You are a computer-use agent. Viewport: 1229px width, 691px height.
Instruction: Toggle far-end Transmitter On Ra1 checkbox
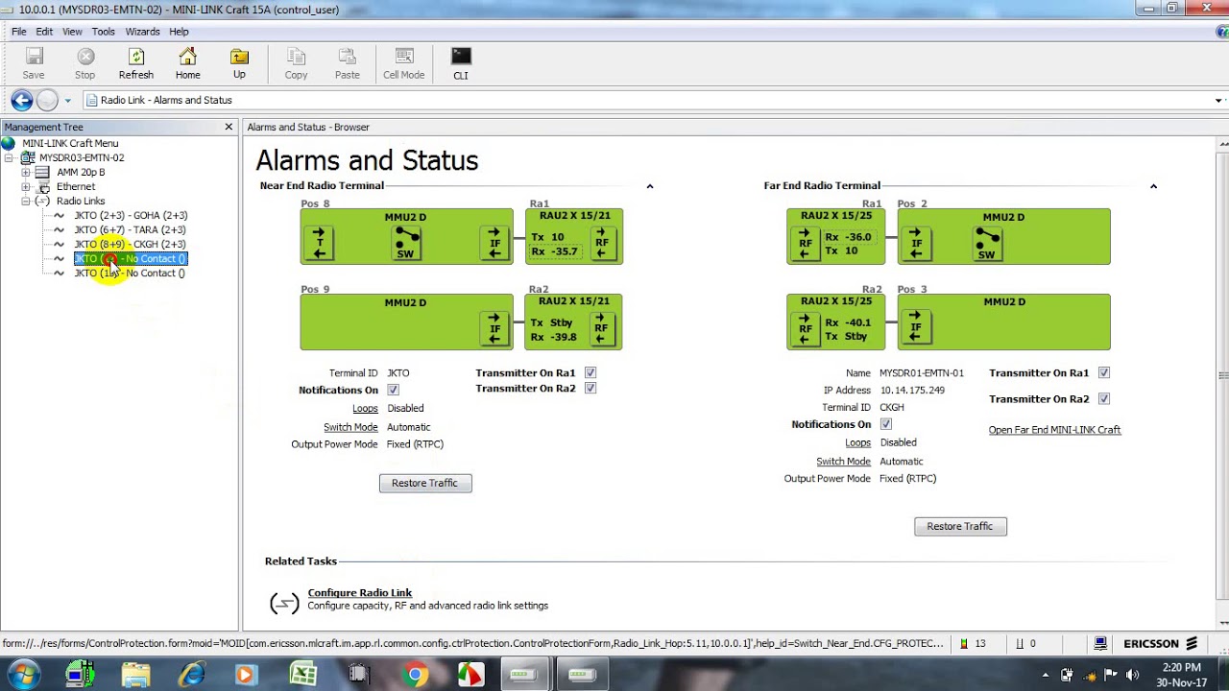(x=1104, y=372)
